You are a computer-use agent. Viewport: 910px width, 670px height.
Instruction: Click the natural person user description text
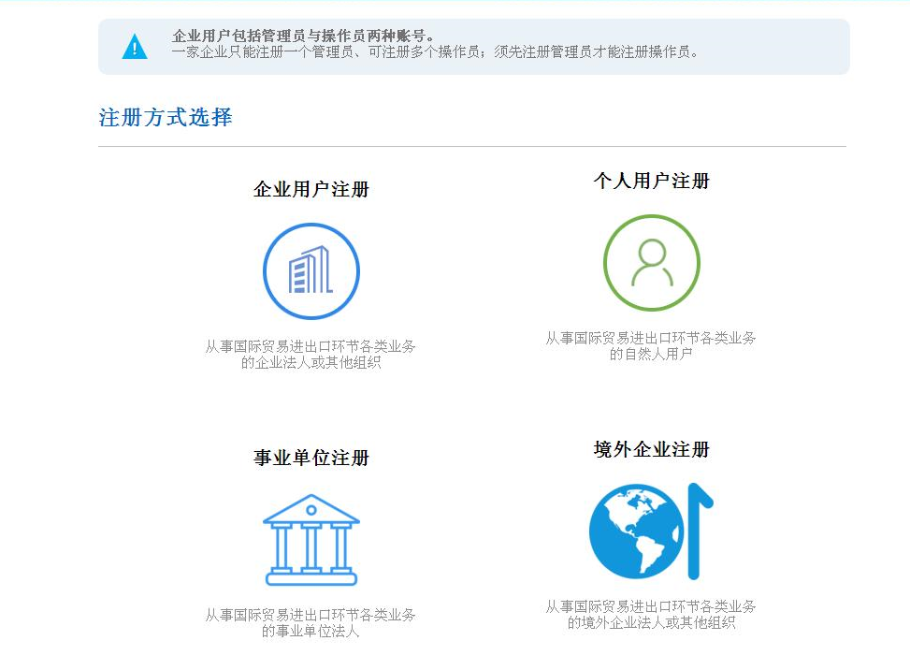[651, 345]
